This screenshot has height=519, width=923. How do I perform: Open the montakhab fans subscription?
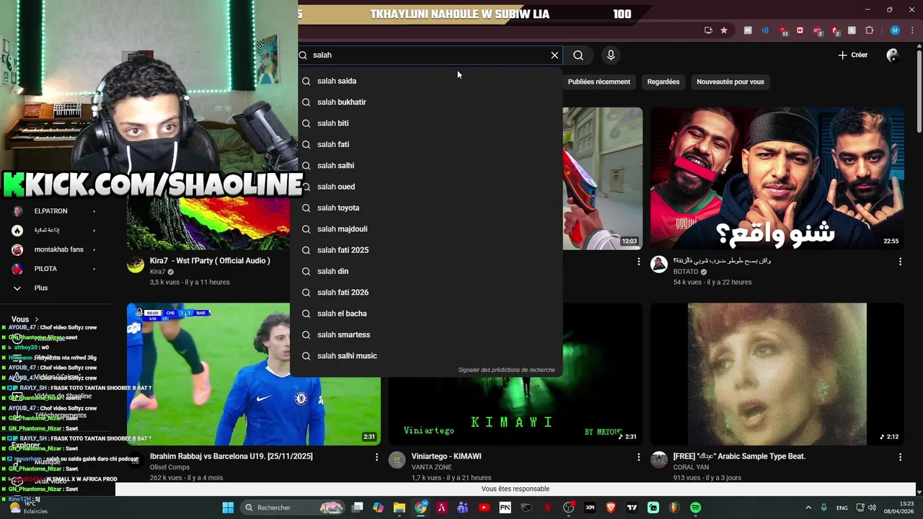pos(56,249)
